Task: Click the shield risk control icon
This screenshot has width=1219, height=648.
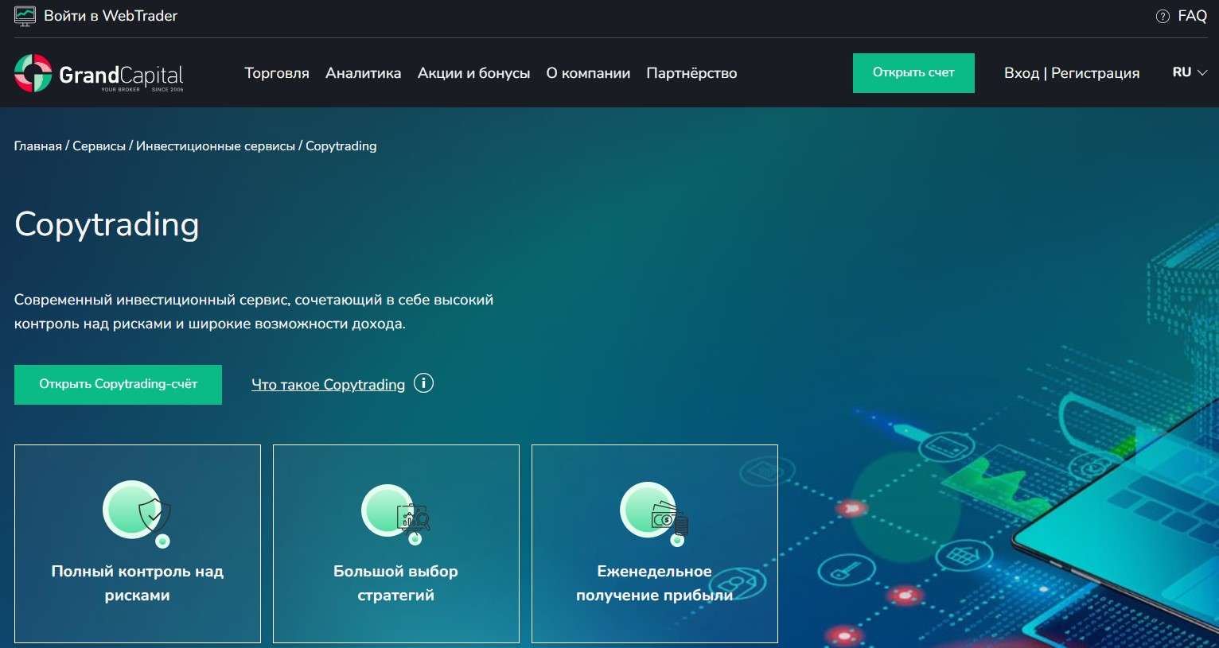Action: point(137,513)
